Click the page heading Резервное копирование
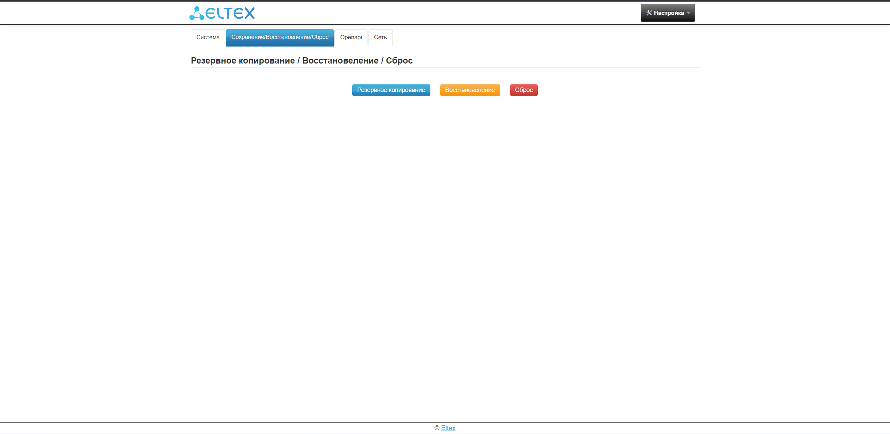Viewport: 890px width, 434px height. click(243, 60)
